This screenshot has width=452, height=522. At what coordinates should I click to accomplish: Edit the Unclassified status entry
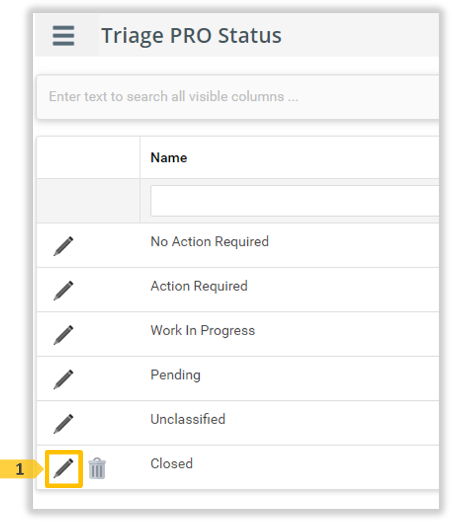click(x=63, y=423)
